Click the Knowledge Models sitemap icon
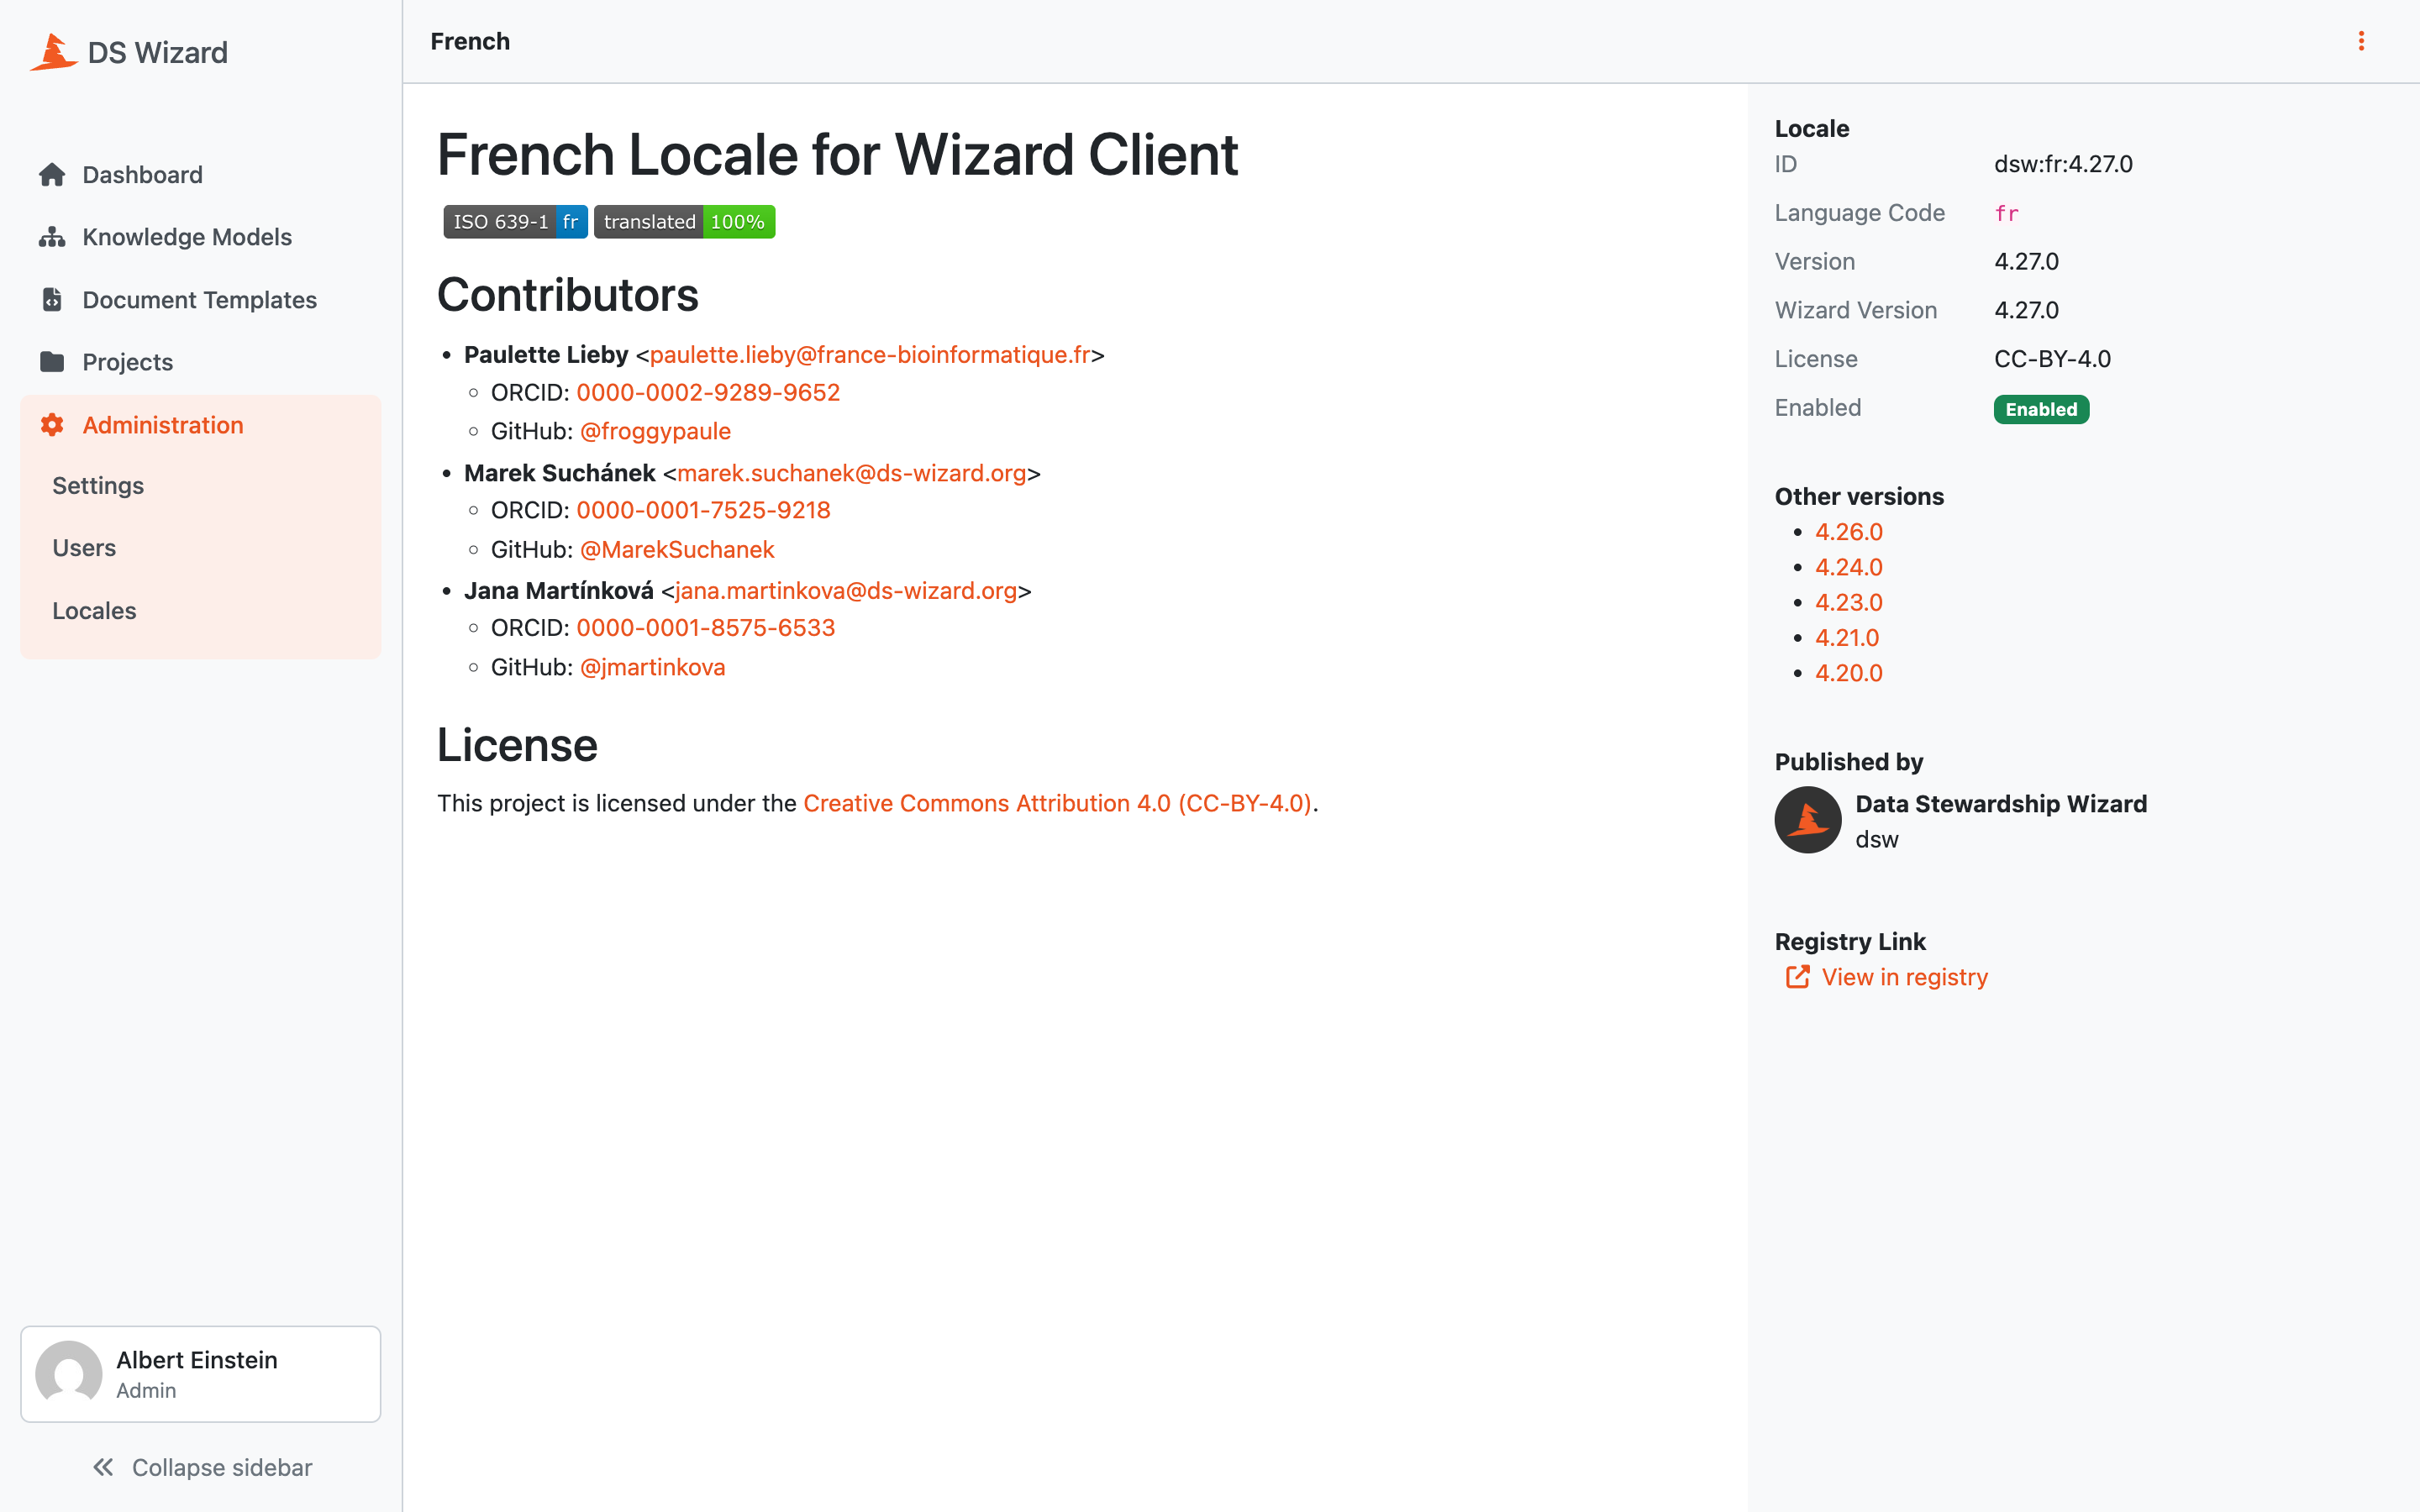This screenshot has width=2420, height=1512. pyautogui.click(x=52, y=237)
